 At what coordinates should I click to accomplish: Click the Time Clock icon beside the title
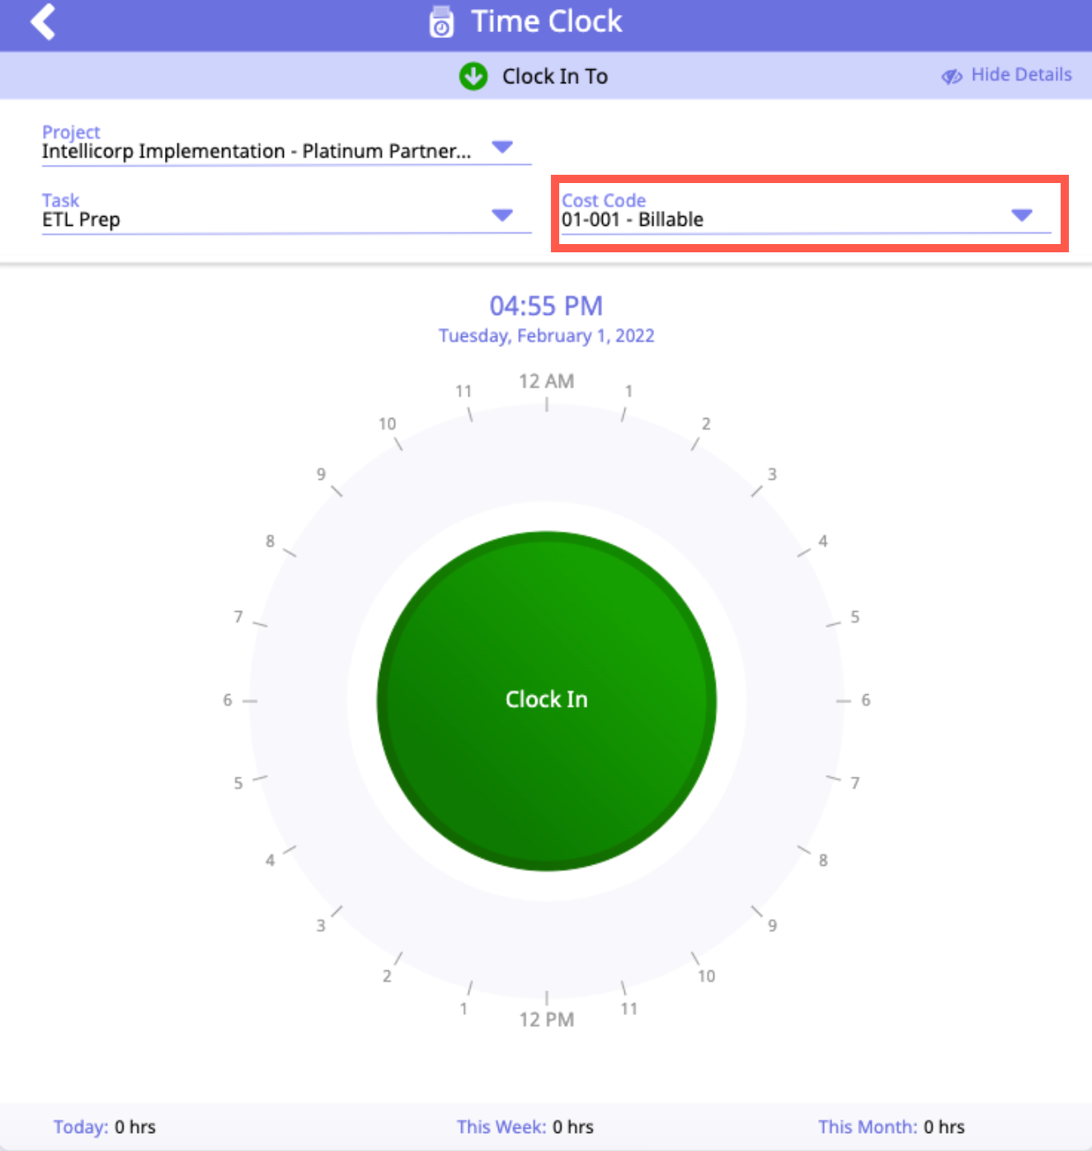point(441,23)
